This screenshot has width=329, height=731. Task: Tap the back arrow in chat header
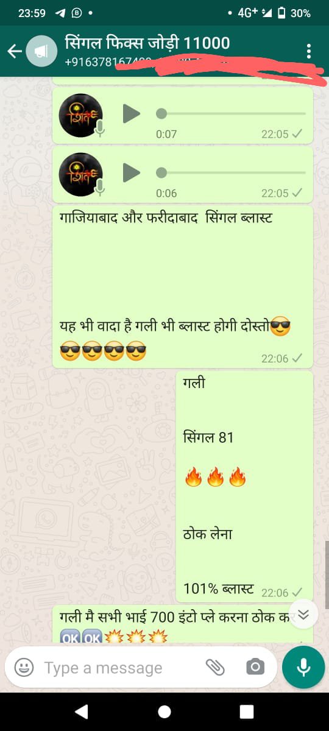click(x=15, y=51)
